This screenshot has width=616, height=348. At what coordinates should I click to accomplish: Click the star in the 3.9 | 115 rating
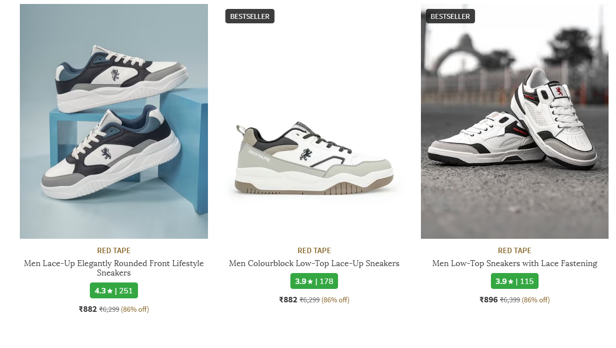click(x=511, y=281)
